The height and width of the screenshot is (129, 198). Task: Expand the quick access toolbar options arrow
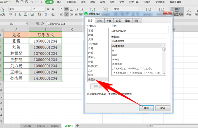coord(41,2)
